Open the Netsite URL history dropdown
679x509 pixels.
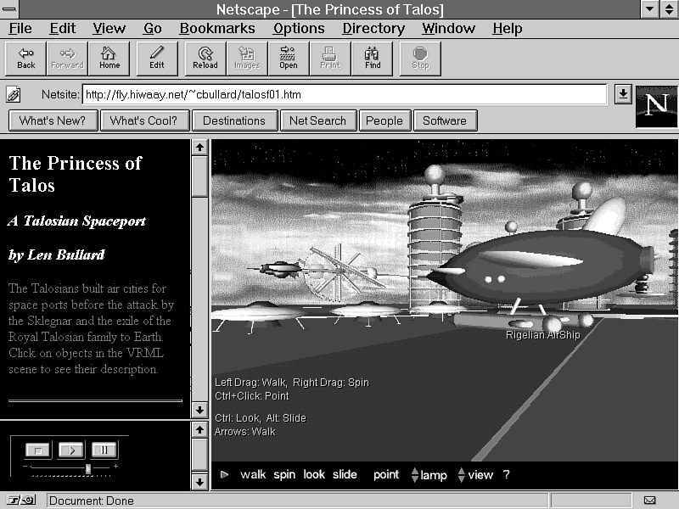[x=623, y=94]
